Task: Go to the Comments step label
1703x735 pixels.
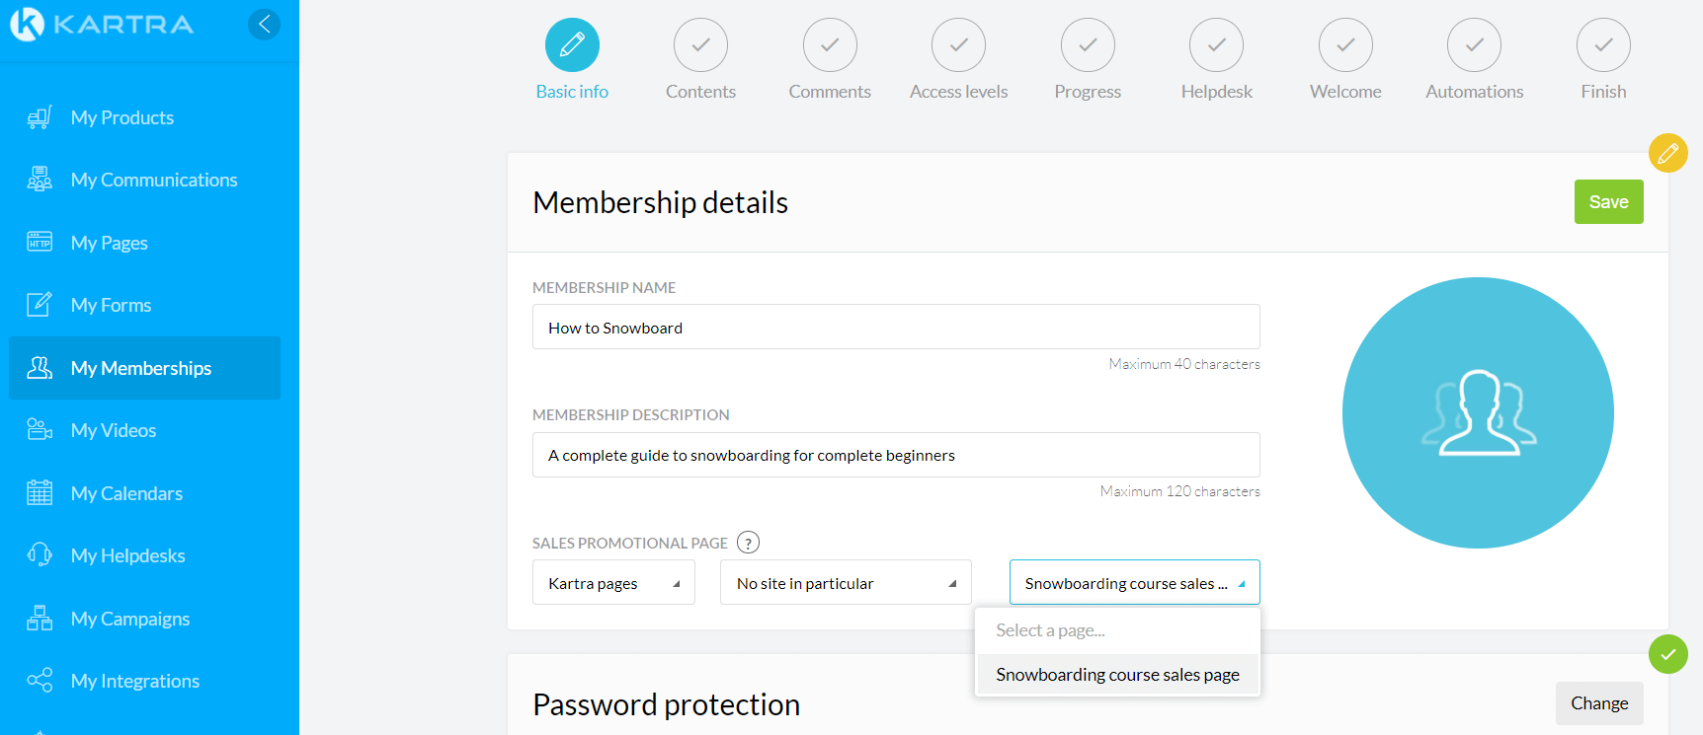Action: pos(830,92)
